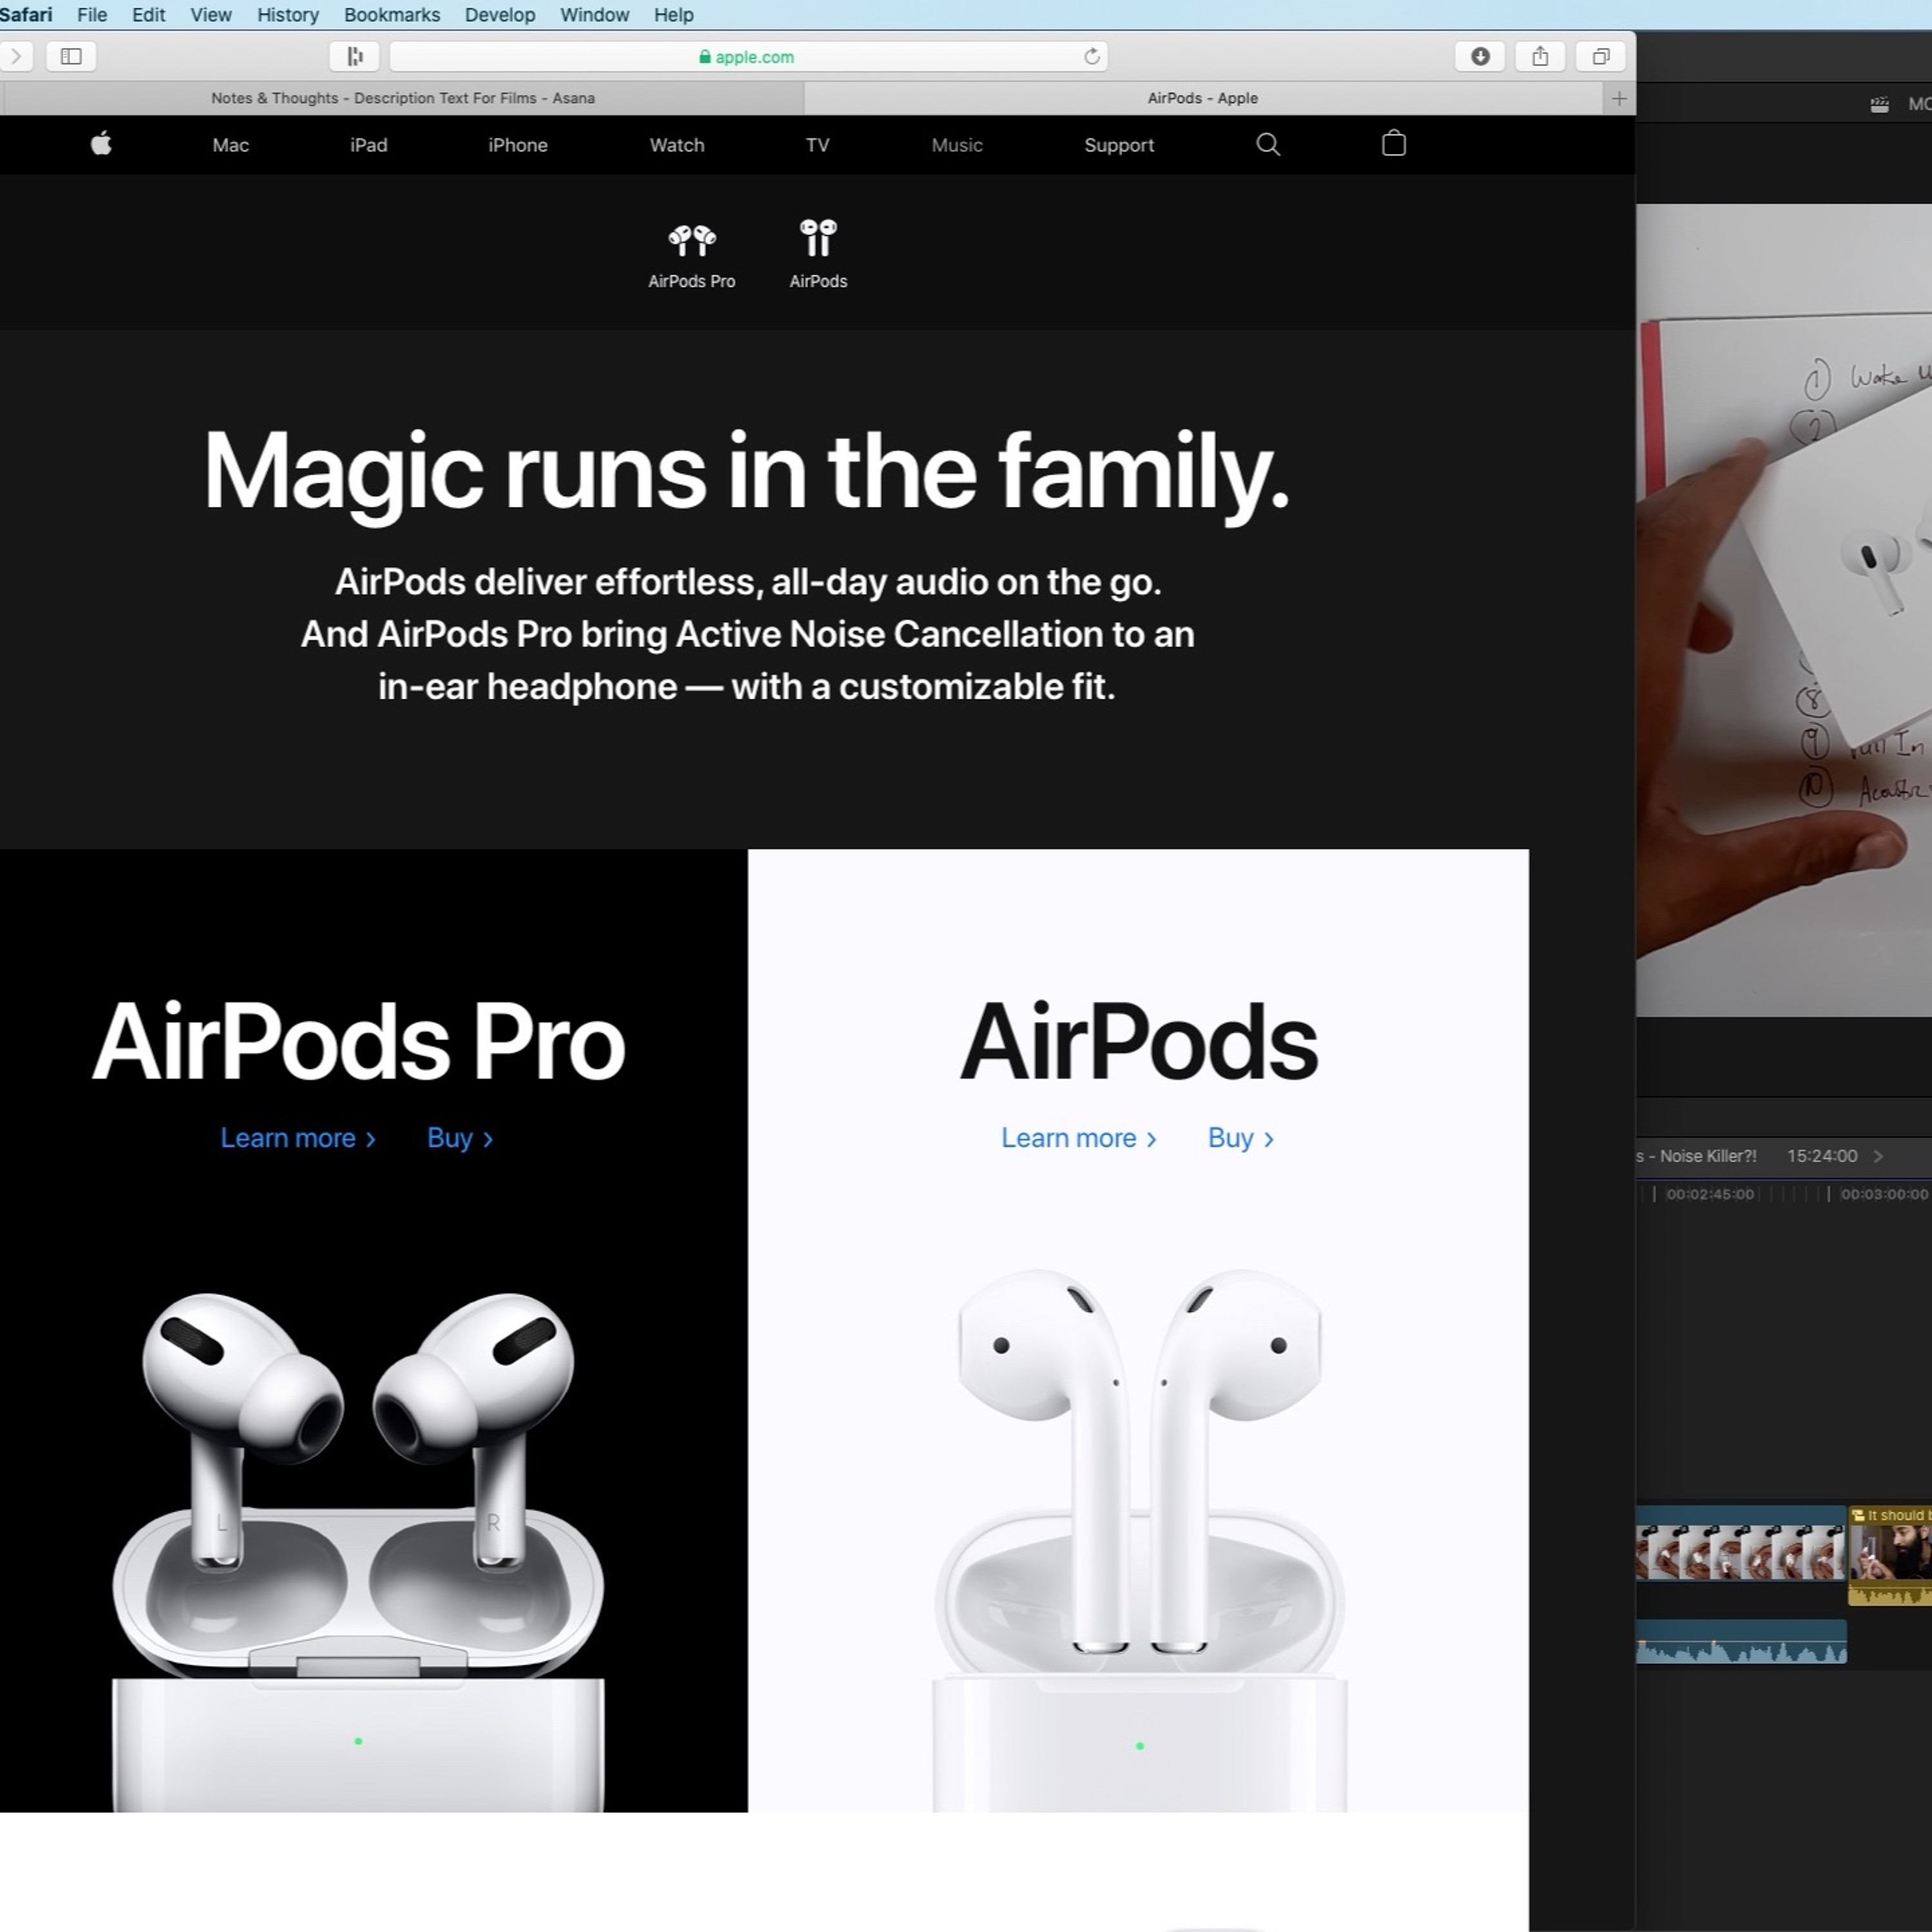Screen dimensions: 1932x1932
Task: Open the Help menu
Action: [x=673, y=15]
